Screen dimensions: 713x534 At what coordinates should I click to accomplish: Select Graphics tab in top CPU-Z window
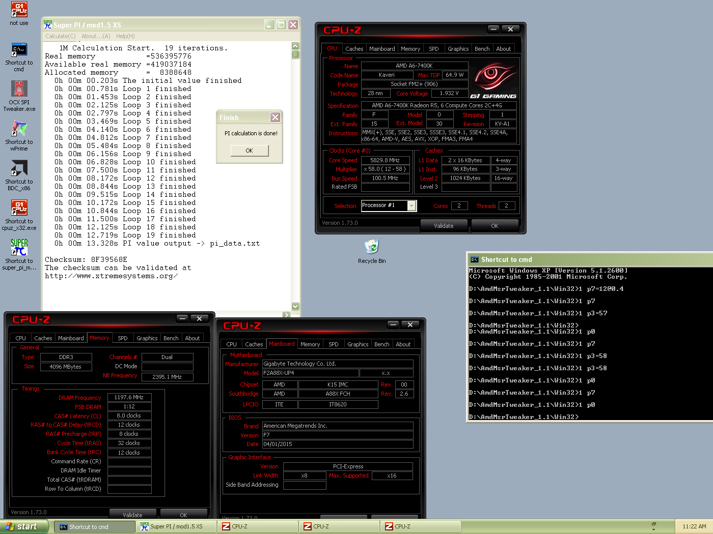pos(458,49)
